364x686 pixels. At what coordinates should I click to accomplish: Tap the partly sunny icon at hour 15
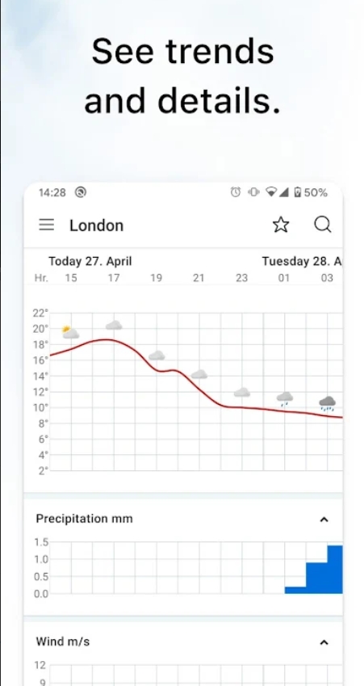click(x=70, y=332)
